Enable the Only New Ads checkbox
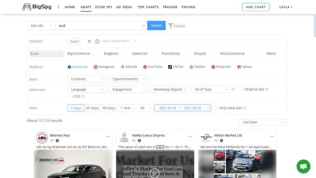316x178 pixels. (x=216, y=108)
